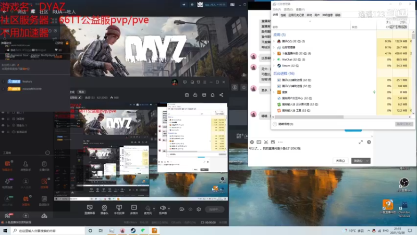The height and width of the screenshot is (235, 417).
Task: Go back with Steam back arrow
Action: click(x=4, y=11)
